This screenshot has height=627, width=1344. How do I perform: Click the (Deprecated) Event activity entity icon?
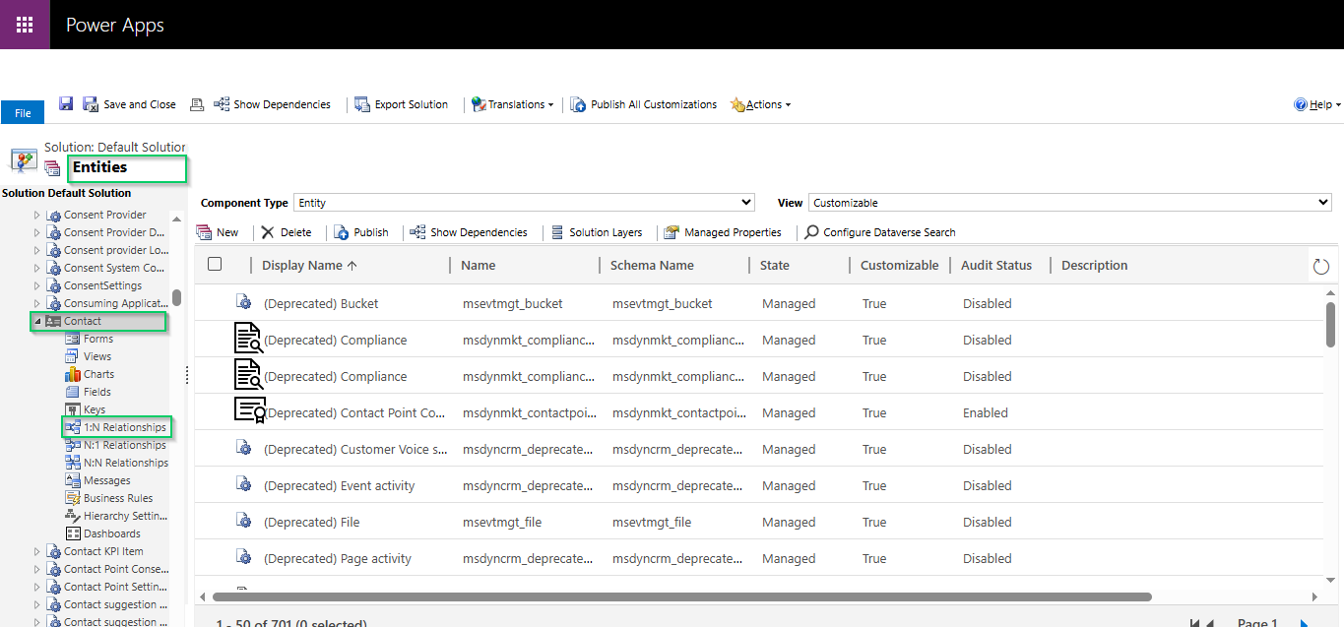pos(243,484)
